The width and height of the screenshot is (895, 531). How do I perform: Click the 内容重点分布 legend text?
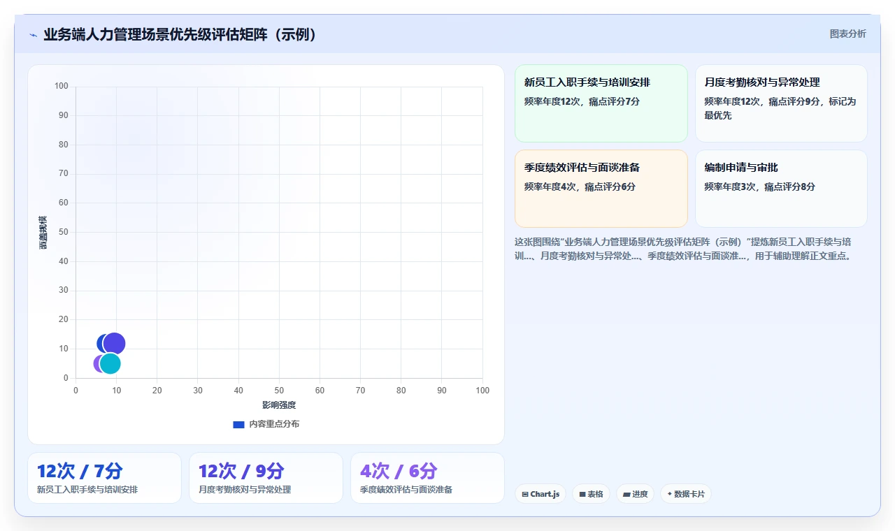(x=274, y=424)
